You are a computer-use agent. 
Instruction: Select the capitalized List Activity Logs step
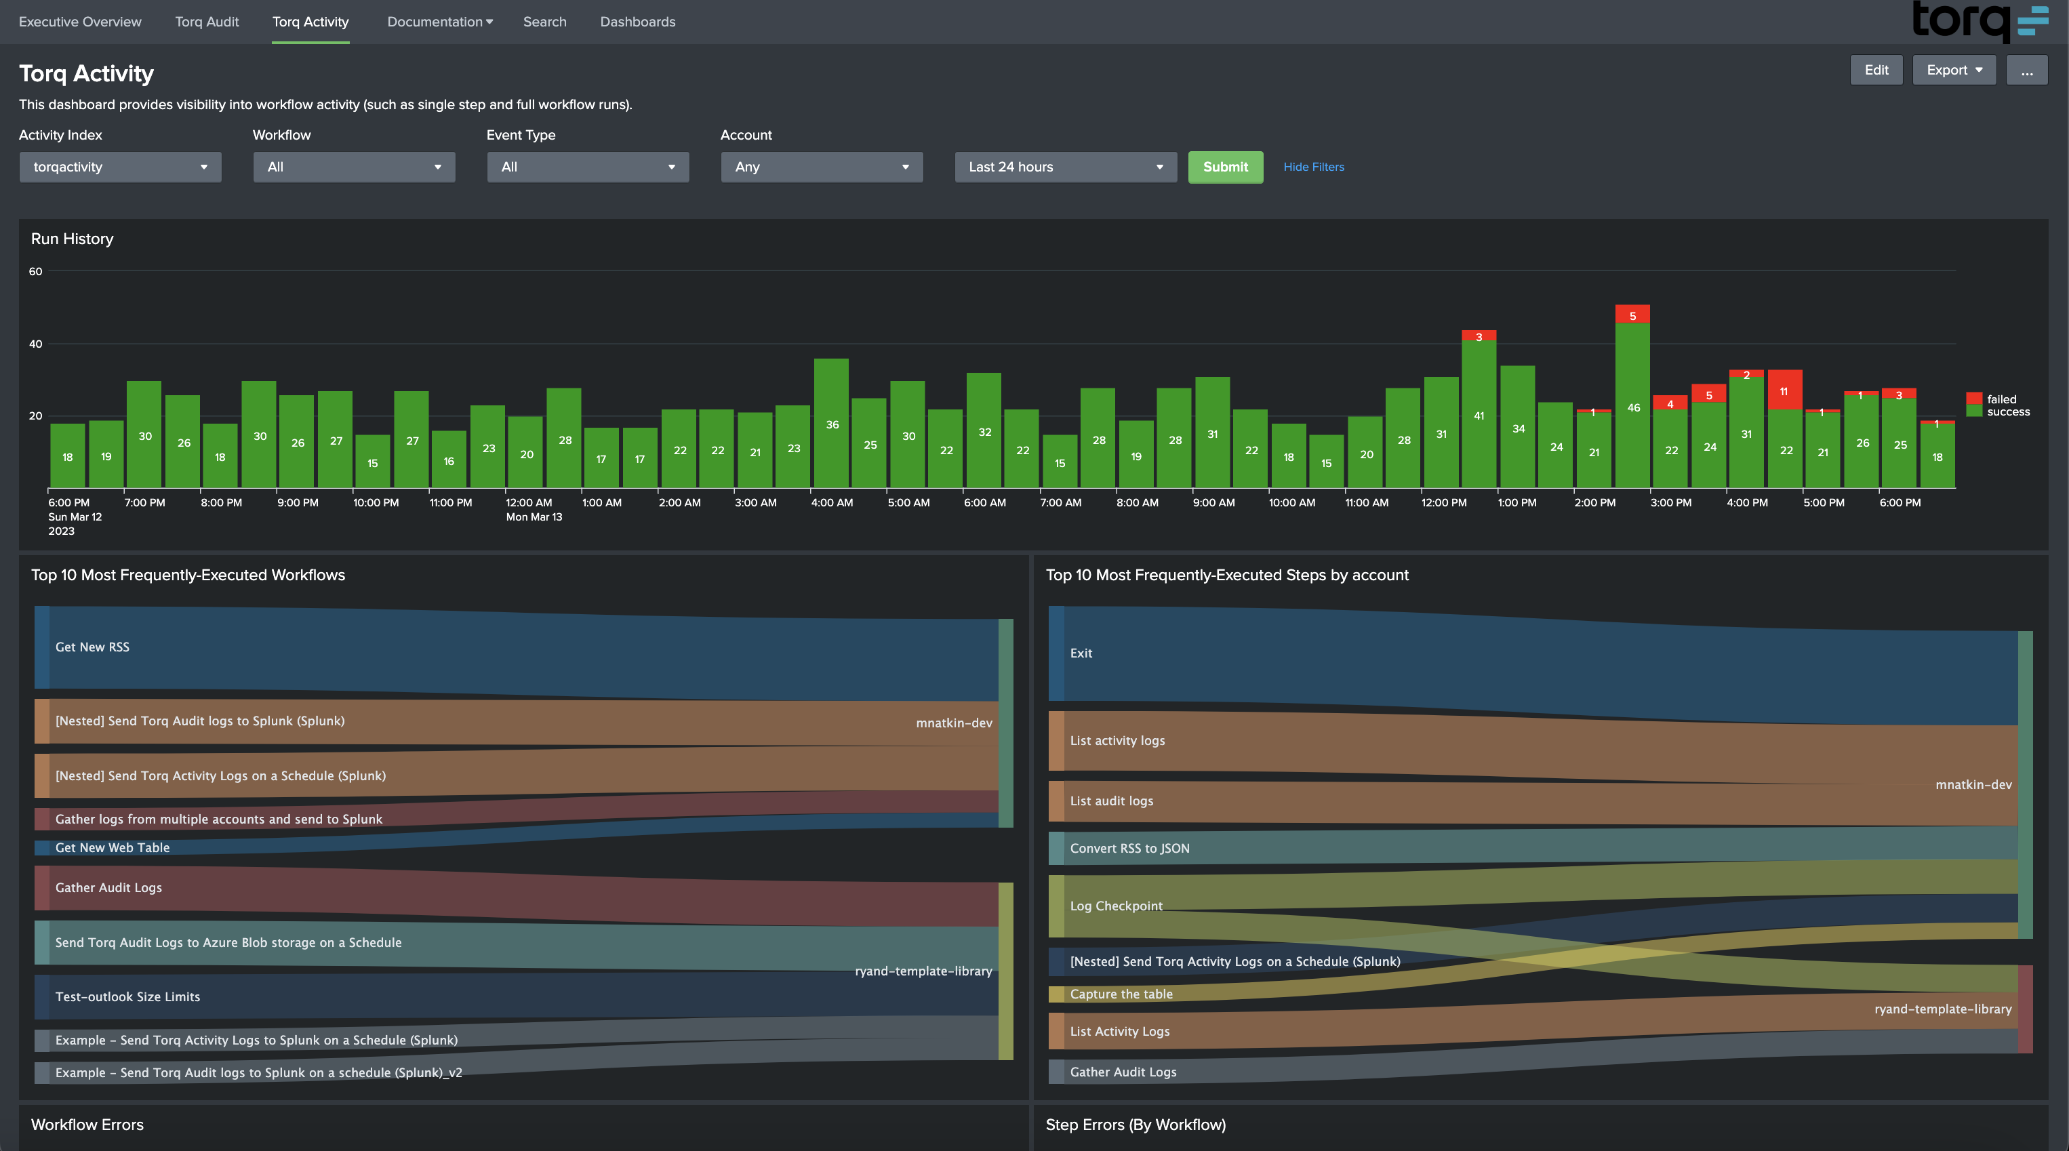coord(1056,1031)
